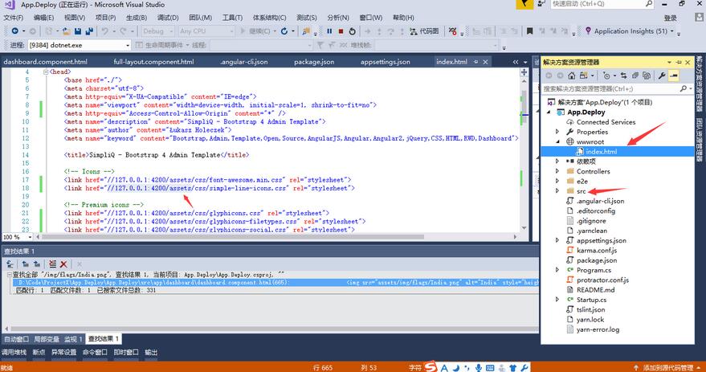Switch to the package.json editor tab
The height and width of the screenshot is (372, 706).
313,62
